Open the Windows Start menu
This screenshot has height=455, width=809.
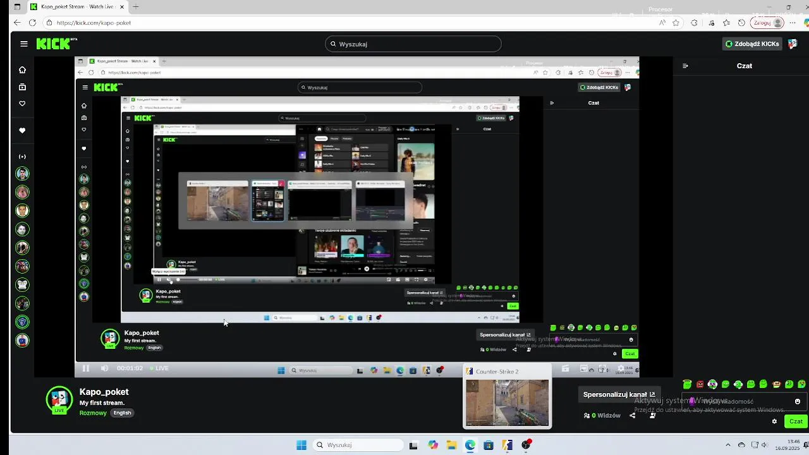(301, 445)
